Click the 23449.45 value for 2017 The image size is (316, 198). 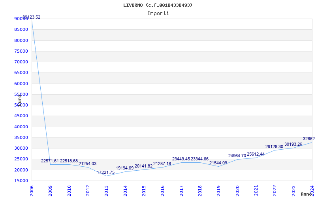(x=181, y=159)
